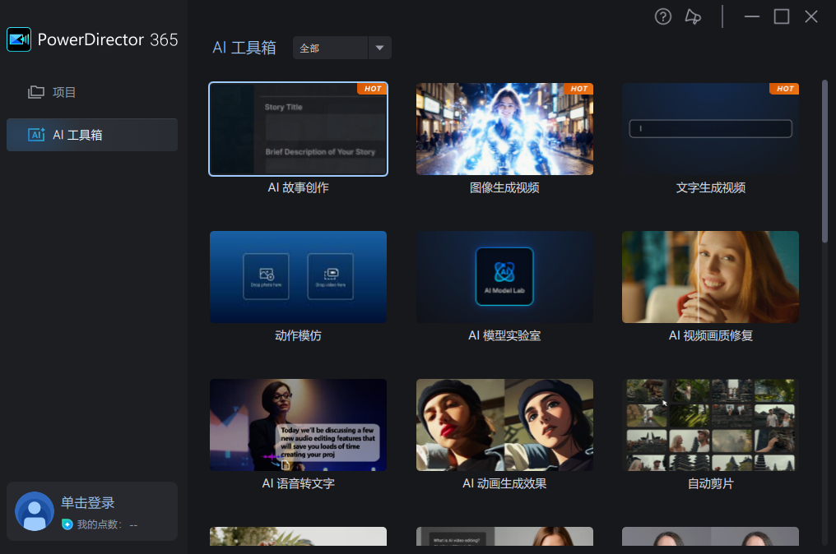Screen dimensions: 836x554
Task: Click the user avatar icon
Action: [x=34, y=511]
